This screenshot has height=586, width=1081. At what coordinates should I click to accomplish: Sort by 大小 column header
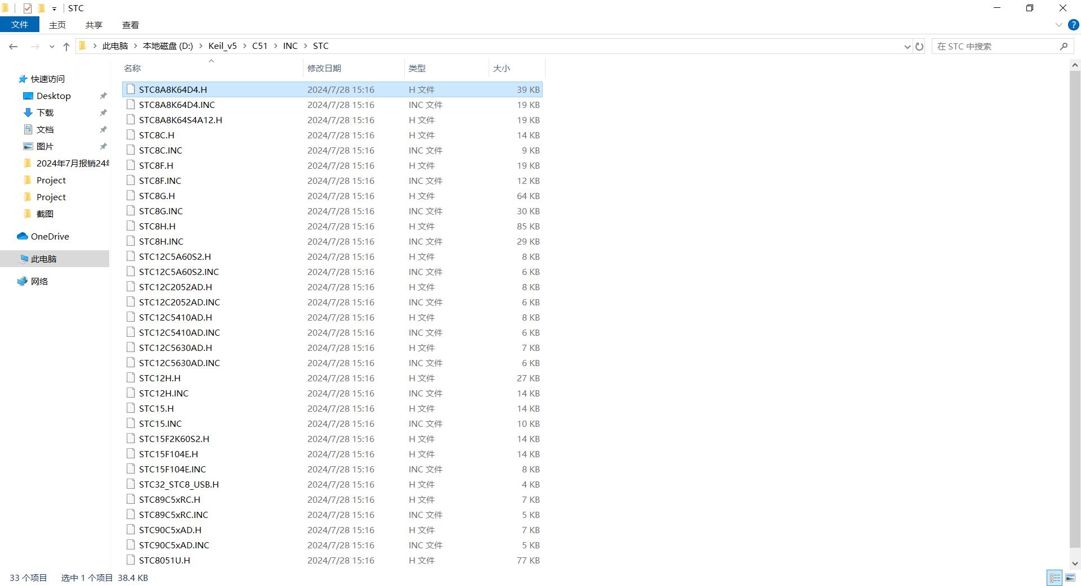pyautogui.click(x=516, y=68)
